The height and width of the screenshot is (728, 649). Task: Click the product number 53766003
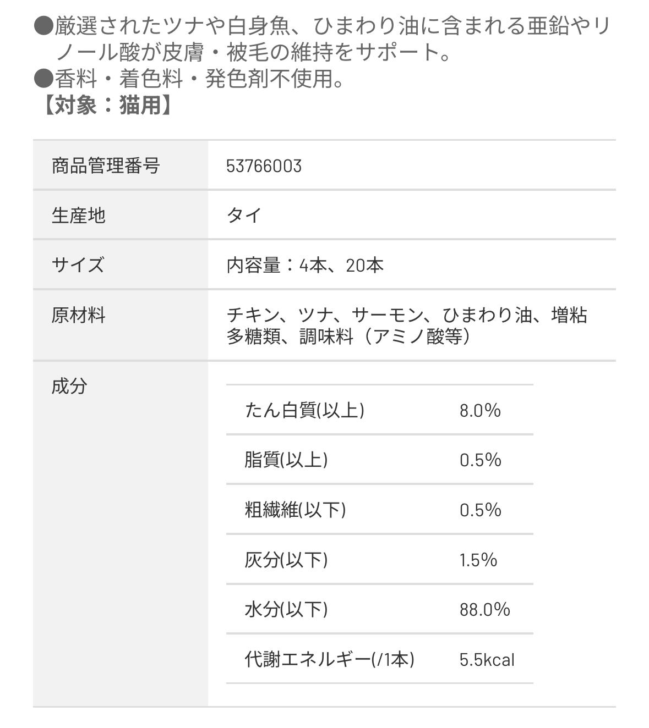pyautogui.click(x=264, y=166)
